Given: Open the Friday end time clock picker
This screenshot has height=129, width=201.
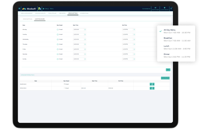Looking at the screenshot, I should [x=134, y=49].
